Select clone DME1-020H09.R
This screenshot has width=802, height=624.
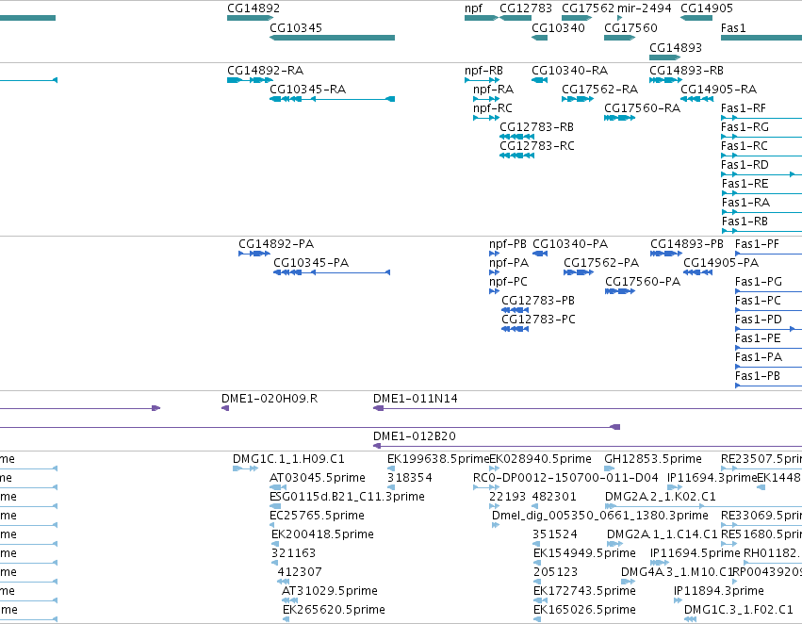tap(270, 399)
